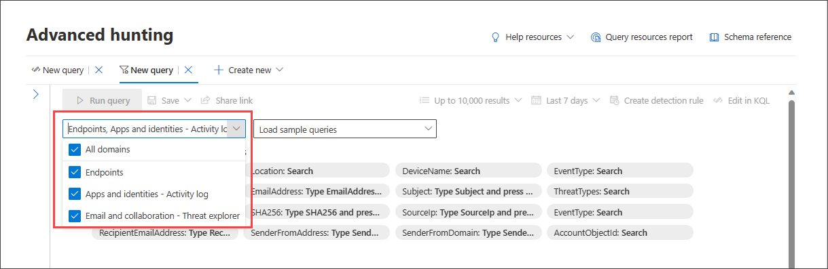Open the Schema reference link
Screen dimensions: 828x269
coord(751,37)
